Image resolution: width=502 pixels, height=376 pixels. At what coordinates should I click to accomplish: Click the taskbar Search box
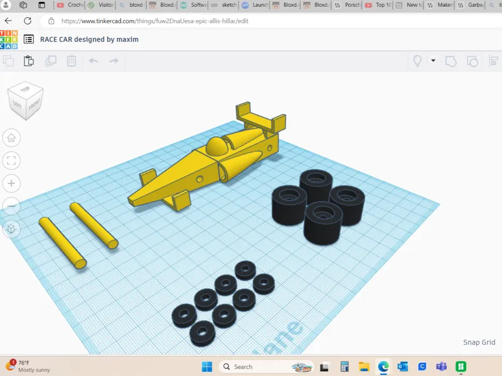point(266,367)
